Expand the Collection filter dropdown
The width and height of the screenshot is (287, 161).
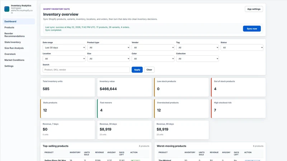click(x=198, y=59)
